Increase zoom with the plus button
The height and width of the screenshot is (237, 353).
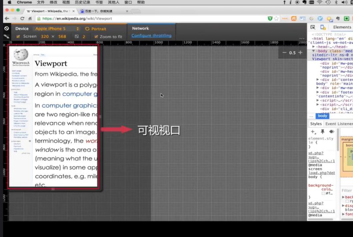point(300,53)
